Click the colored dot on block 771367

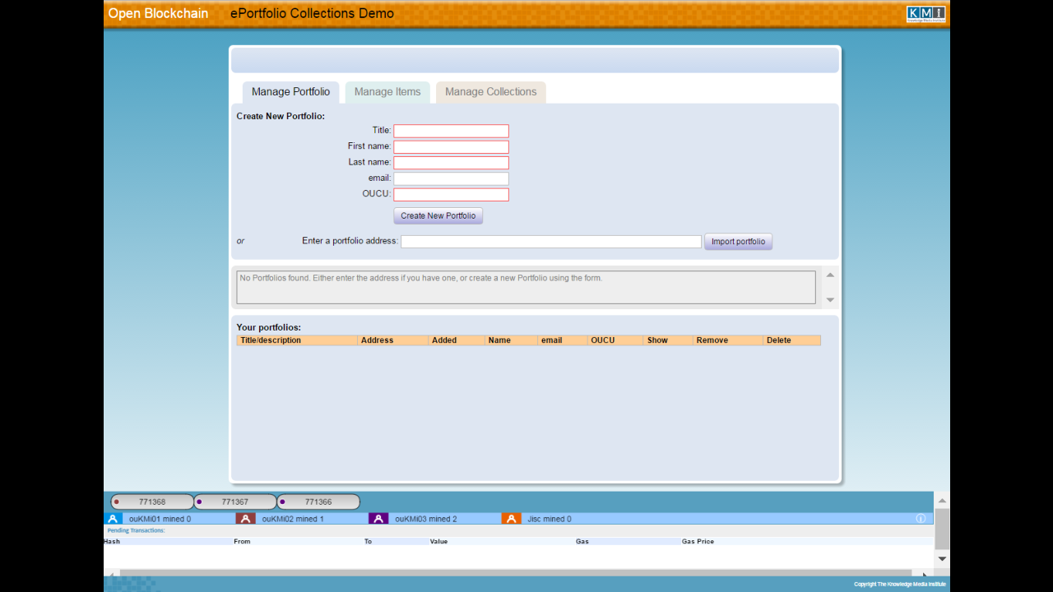coord(198,501)
